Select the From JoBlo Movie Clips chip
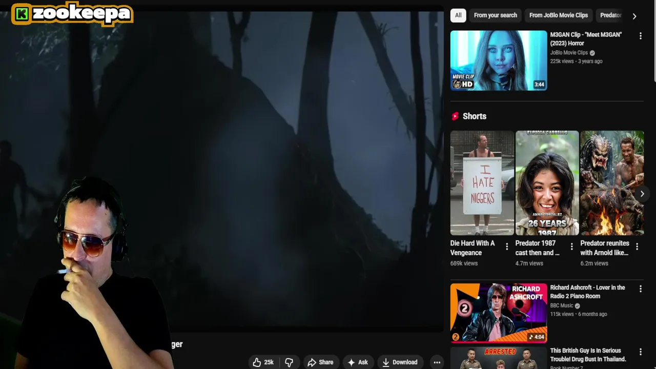The width and height of the screenshot is (656, 369). coord(559,15)
